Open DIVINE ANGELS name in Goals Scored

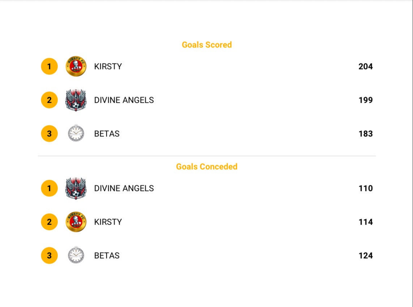(x=124, y=100)
